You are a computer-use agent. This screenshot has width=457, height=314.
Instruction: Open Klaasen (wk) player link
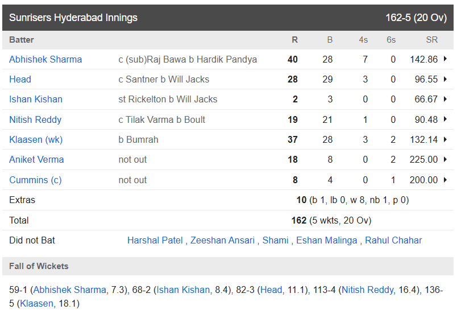coord(36,140)
